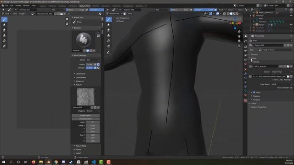Viewport: 294px width, 165px height.
Task: Select the Soften tool in the 3D viewport toolbar
Action: 108,25
